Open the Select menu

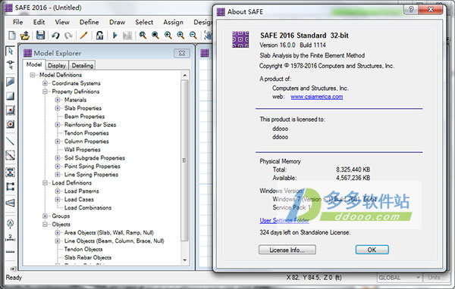coord(144,22)
